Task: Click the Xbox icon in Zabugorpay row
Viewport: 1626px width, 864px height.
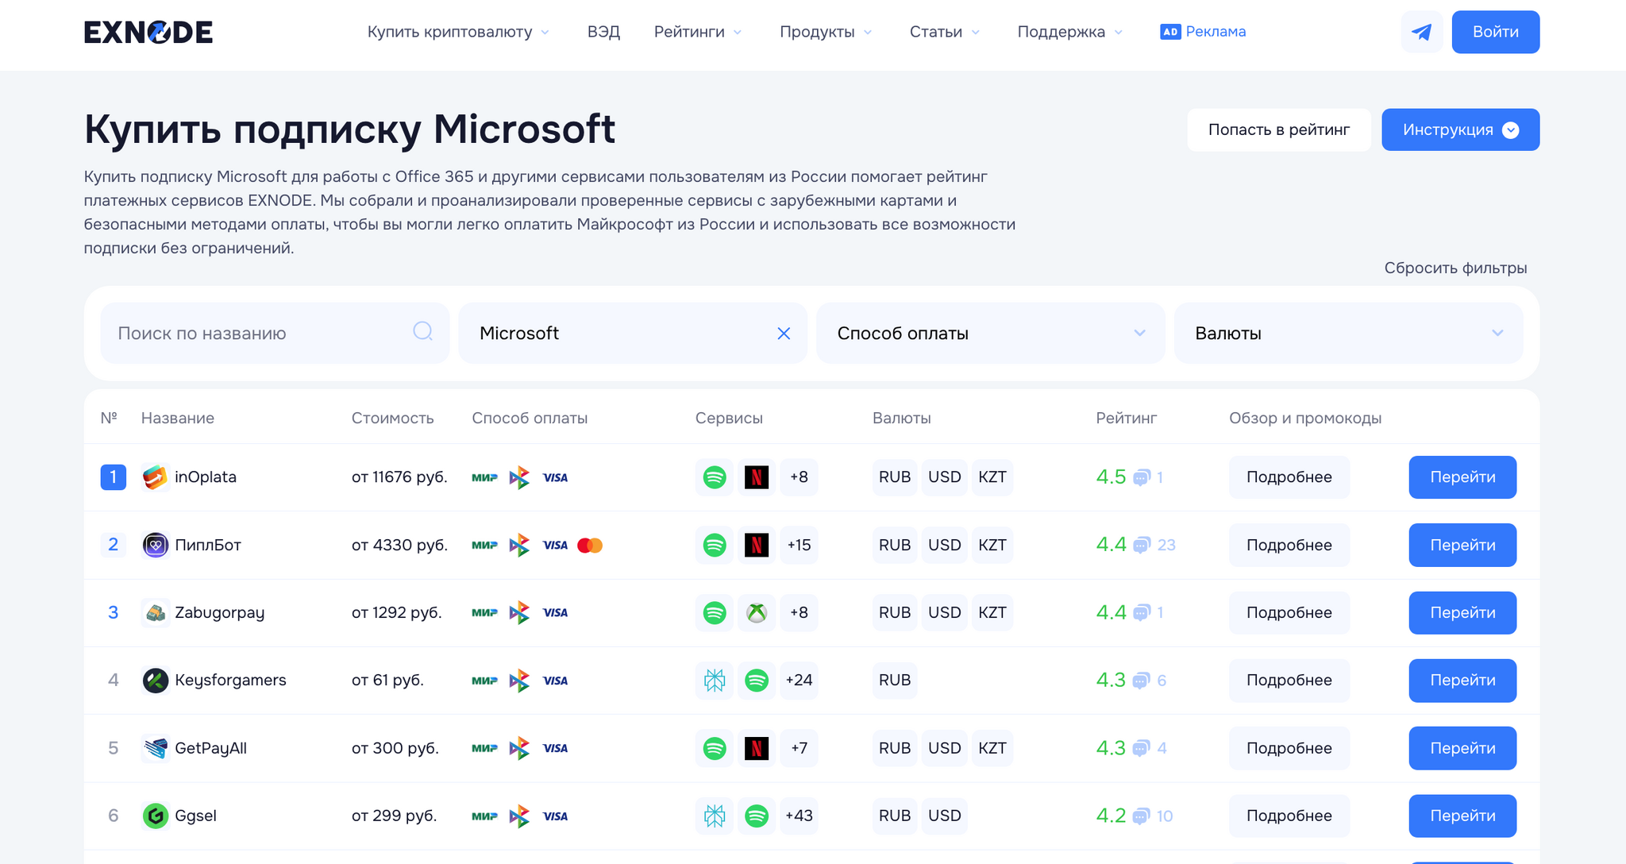Action: (x=757, y=612)
